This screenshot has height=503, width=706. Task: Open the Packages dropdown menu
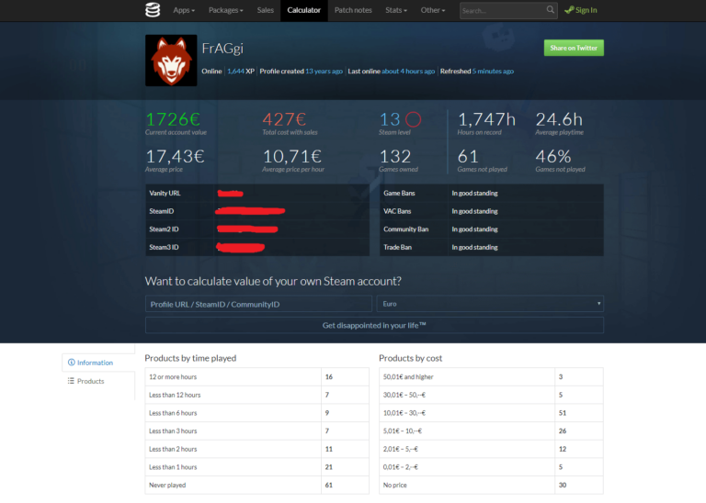coord(225,10)
